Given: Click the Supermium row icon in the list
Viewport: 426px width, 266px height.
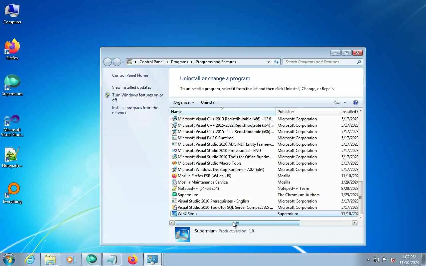Looking at the screenshot, I should coord(174,195).
